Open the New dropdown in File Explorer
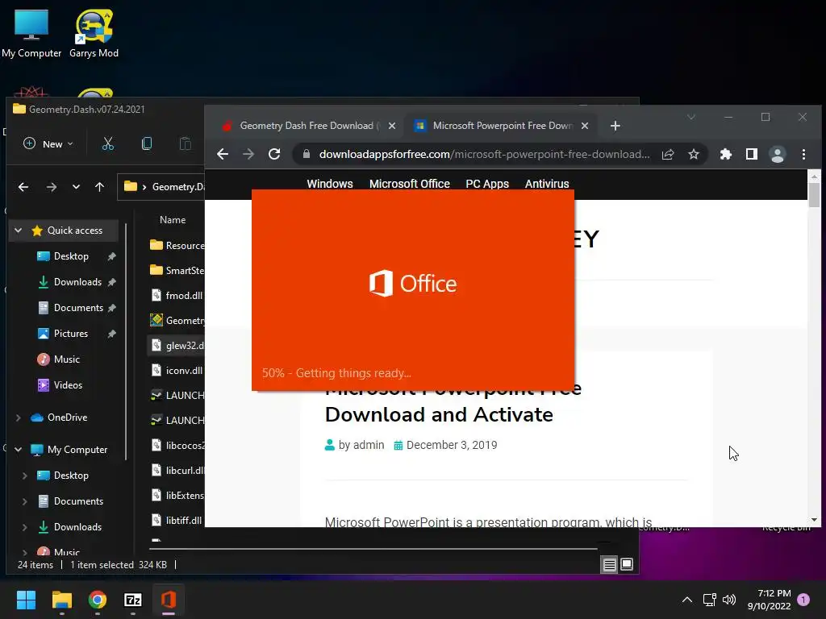The height and width of the screenshot is (619, 826). (48, 143)
